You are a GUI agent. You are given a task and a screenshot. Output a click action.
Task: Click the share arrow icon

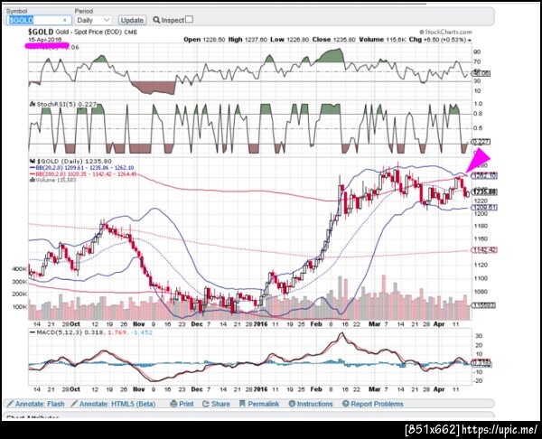pos(206,404)
